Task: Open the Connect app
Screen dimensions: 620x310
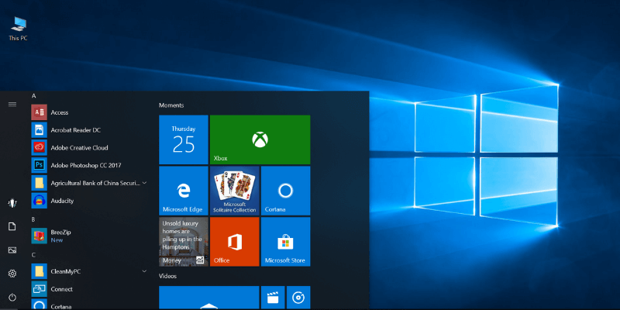Action: (61, 289)
